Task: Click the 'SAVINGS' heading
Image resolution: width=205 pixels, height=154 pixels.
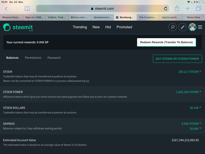Action: point(9,124)
